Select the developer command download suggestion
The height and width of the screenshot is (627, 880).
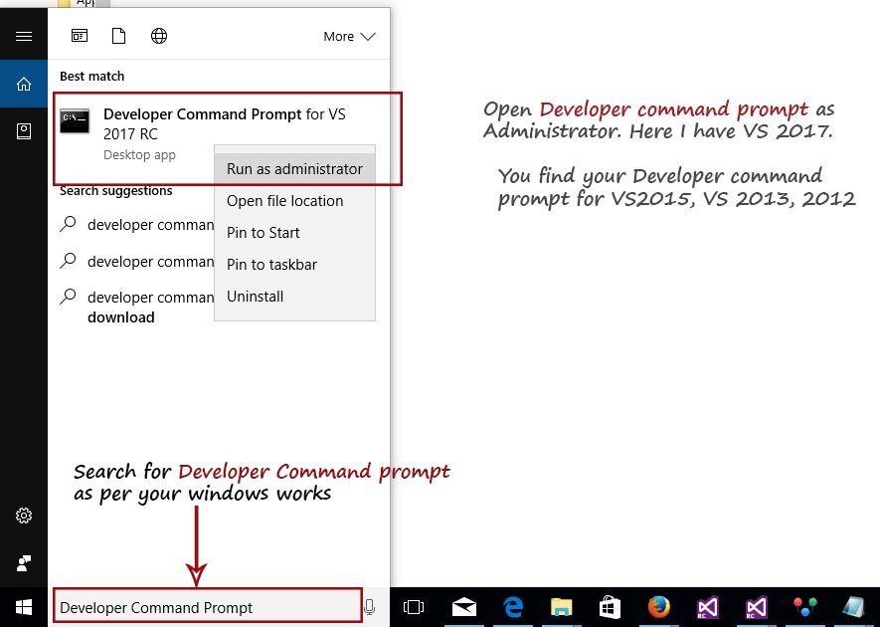coord(136,307)
